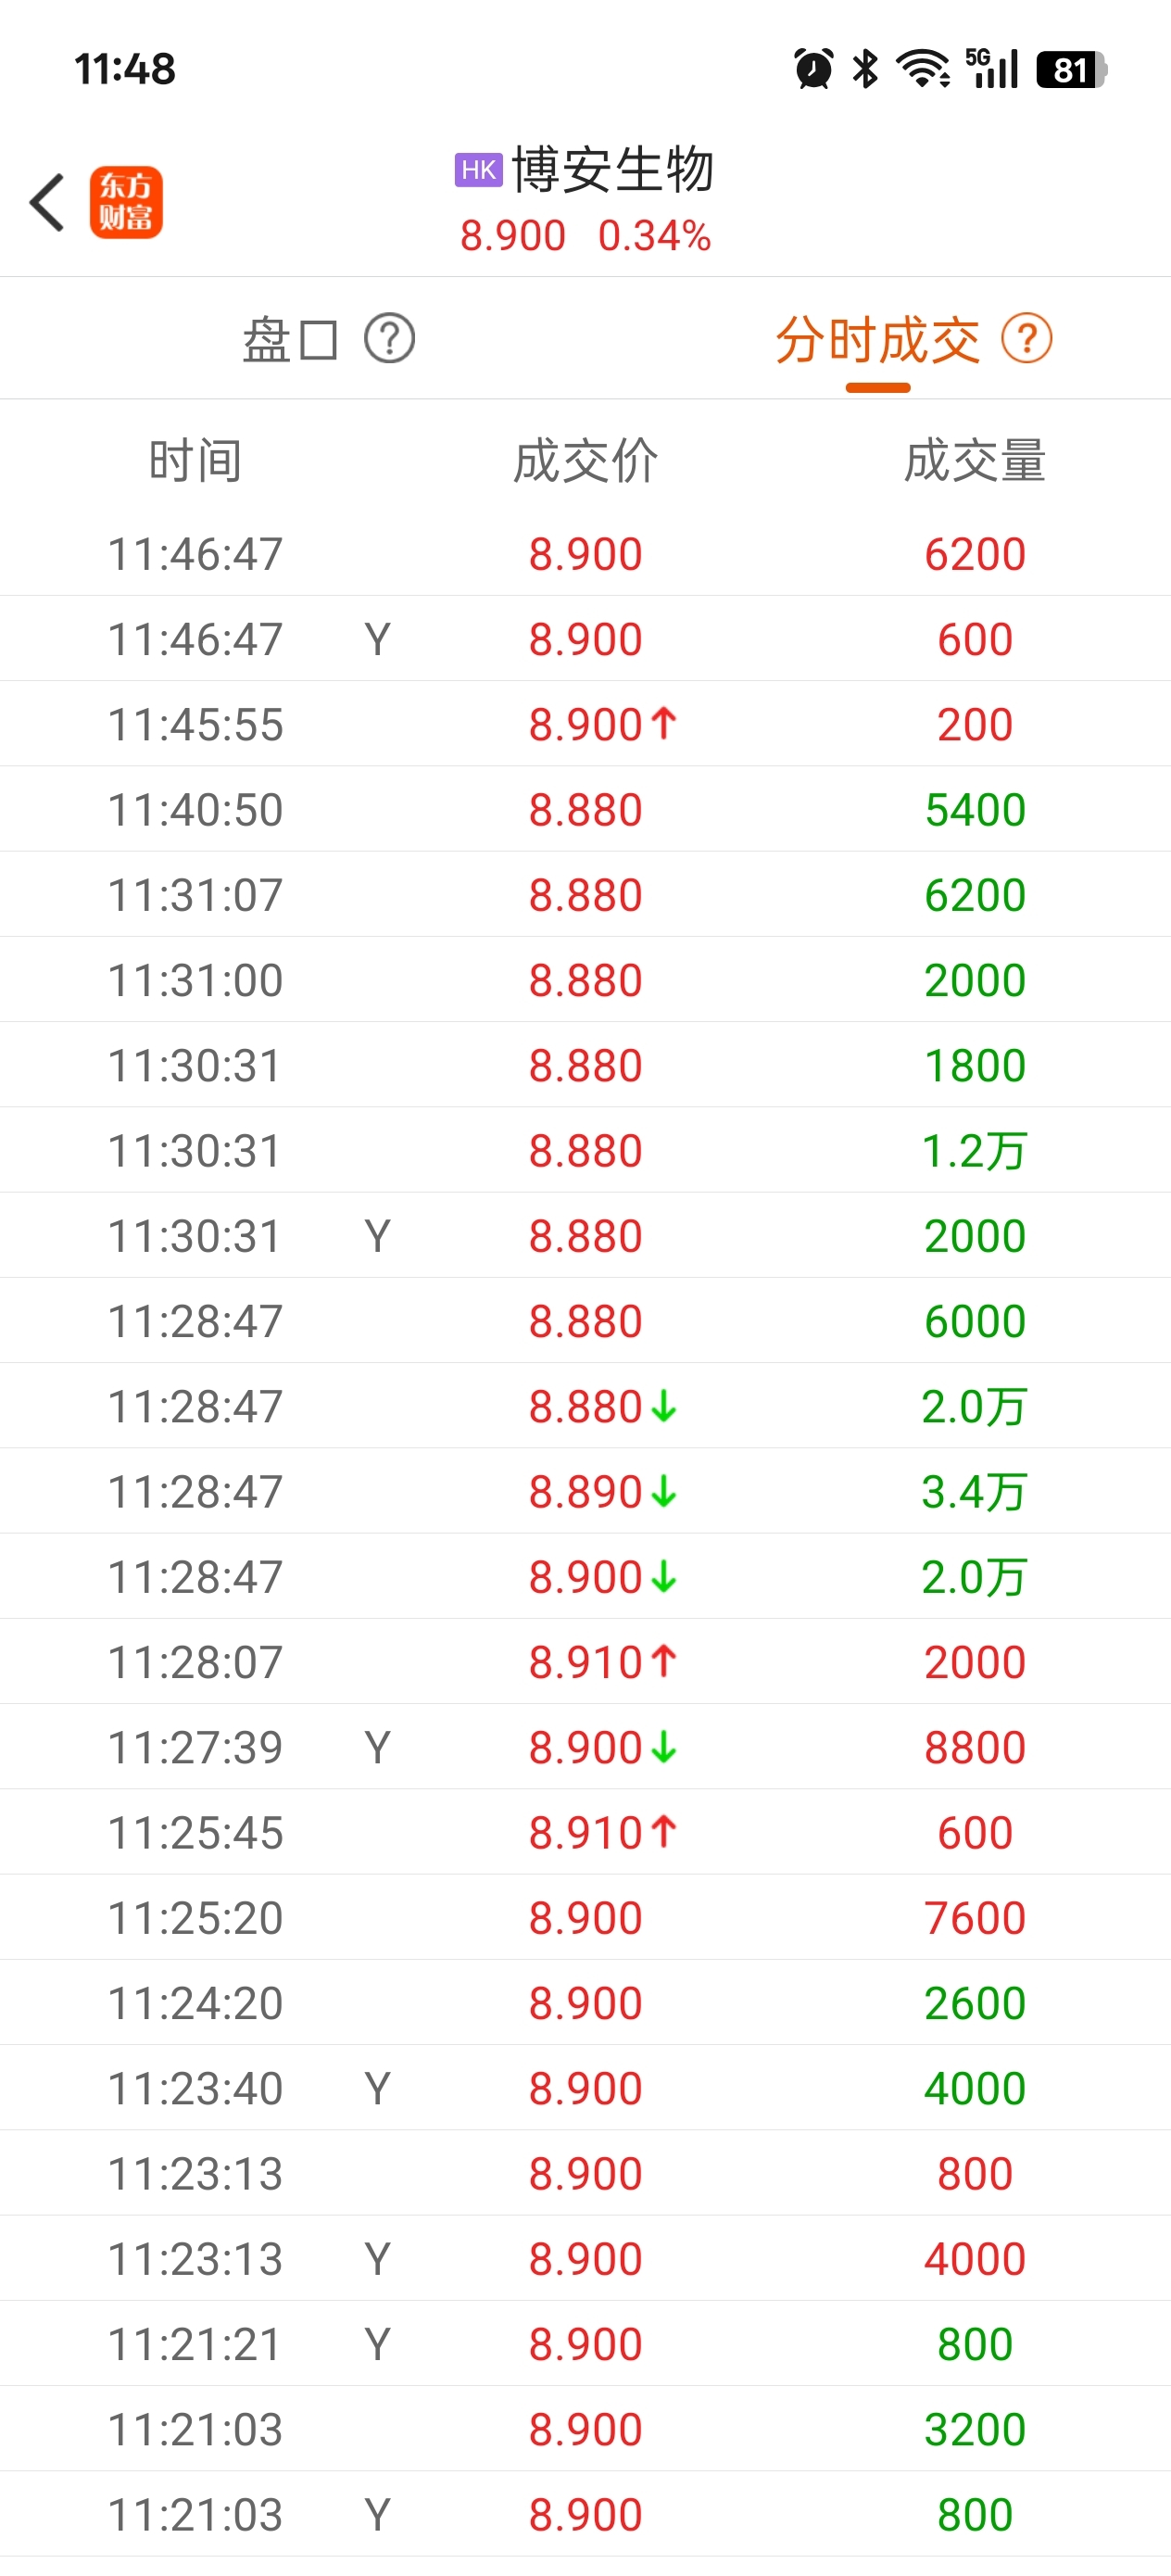Tap the 时间 column header
1171x2576 pixels.
coord(195,461)
